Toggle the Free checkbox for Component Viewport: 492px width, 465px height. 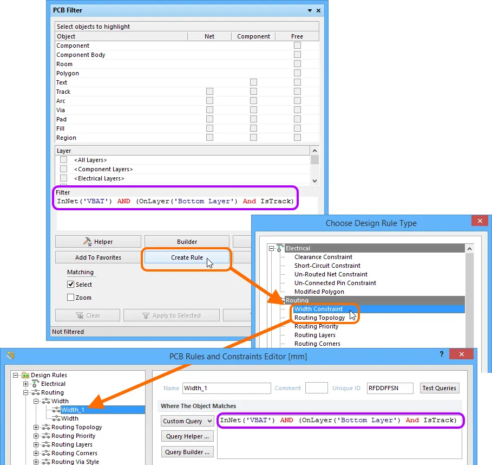tap(297, 46)
